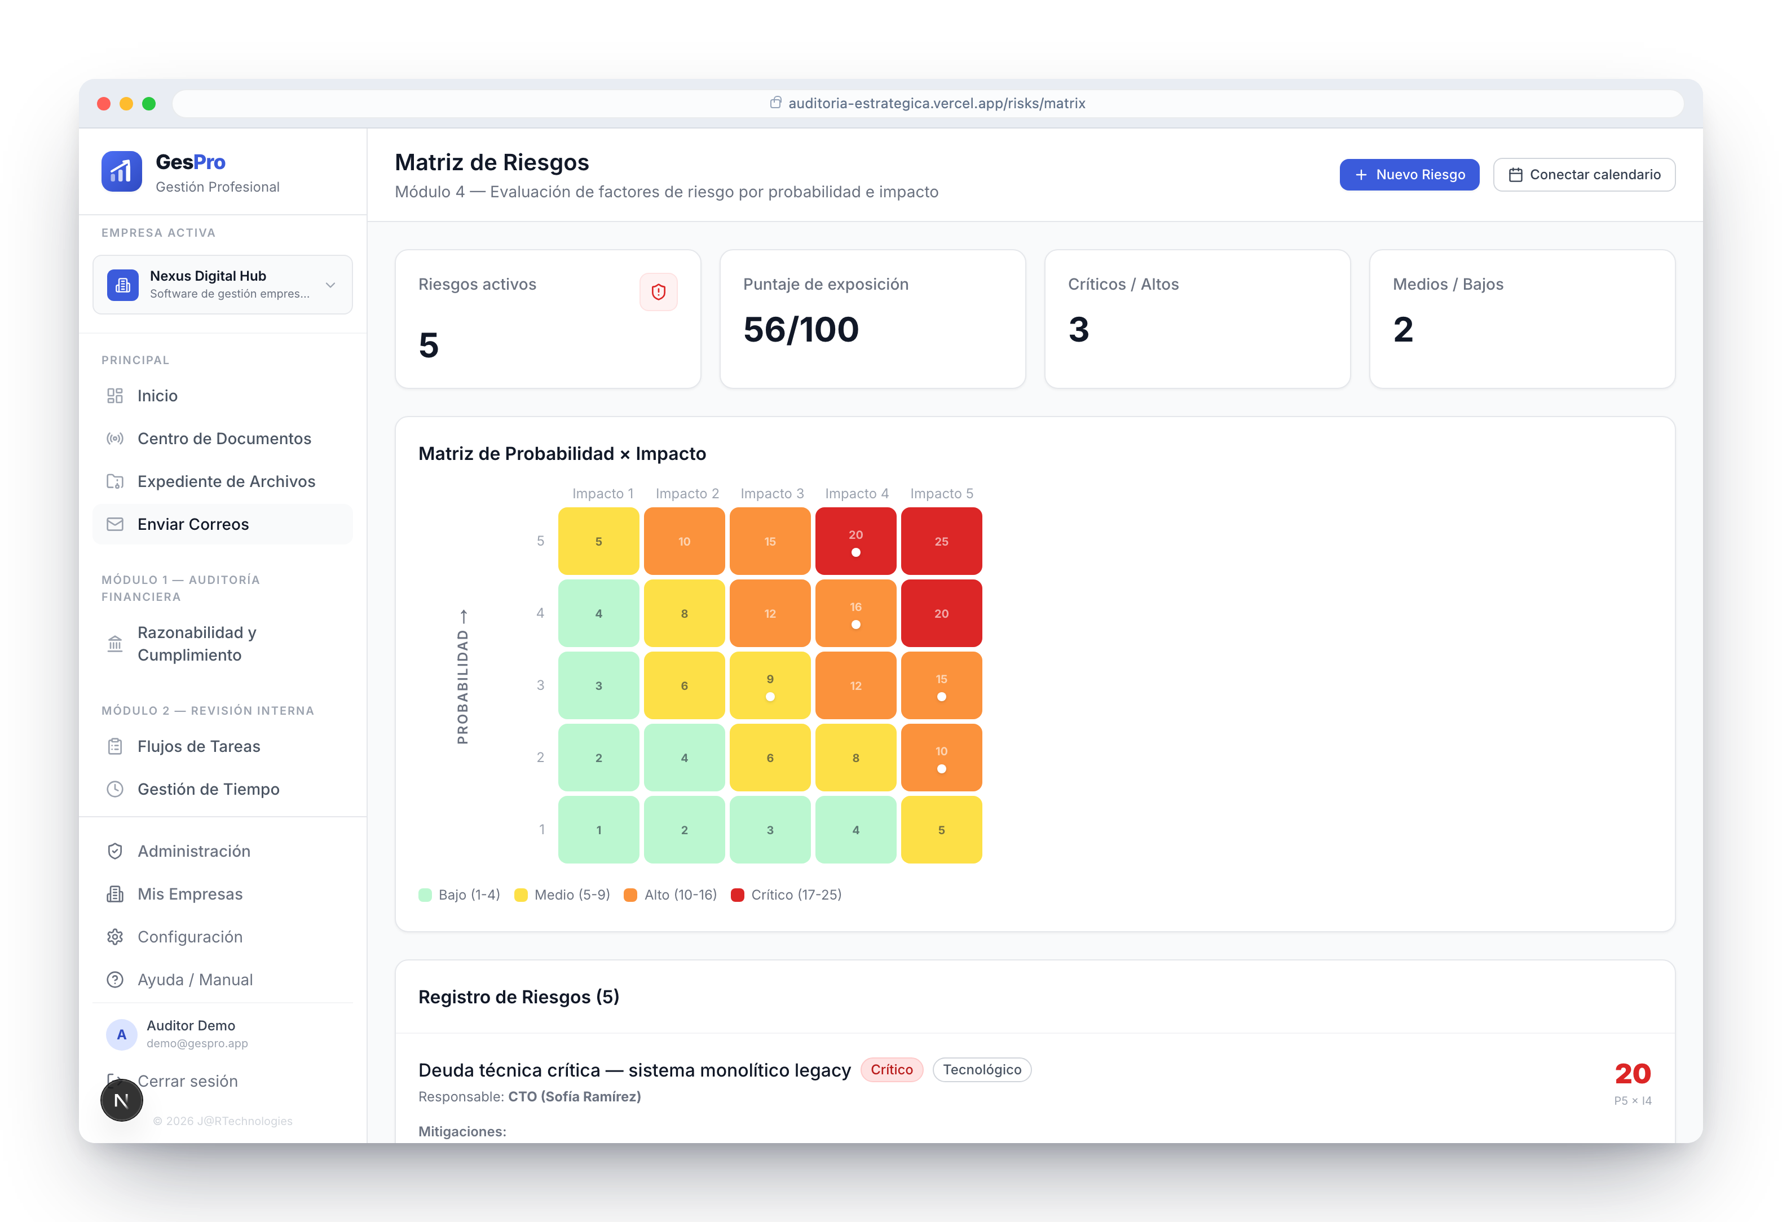The image size is (1782, 1222).
Task: Click the lock icon in address bar
Action: [x=776, y=103]
